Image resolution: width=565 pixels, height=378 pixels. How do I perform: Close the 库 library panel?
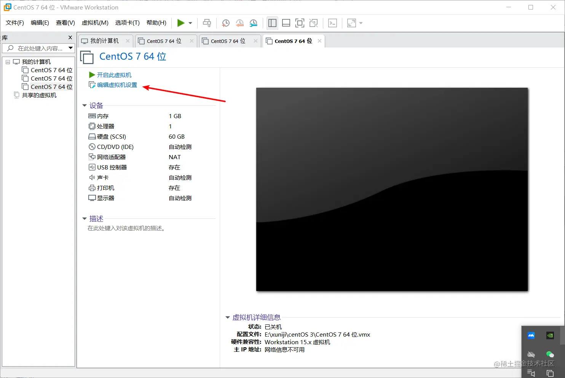[70, 37]
